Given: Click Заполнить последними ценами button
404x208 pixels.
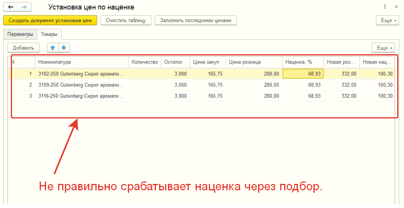Looking at the screenshot, I should tap(196, 20).
